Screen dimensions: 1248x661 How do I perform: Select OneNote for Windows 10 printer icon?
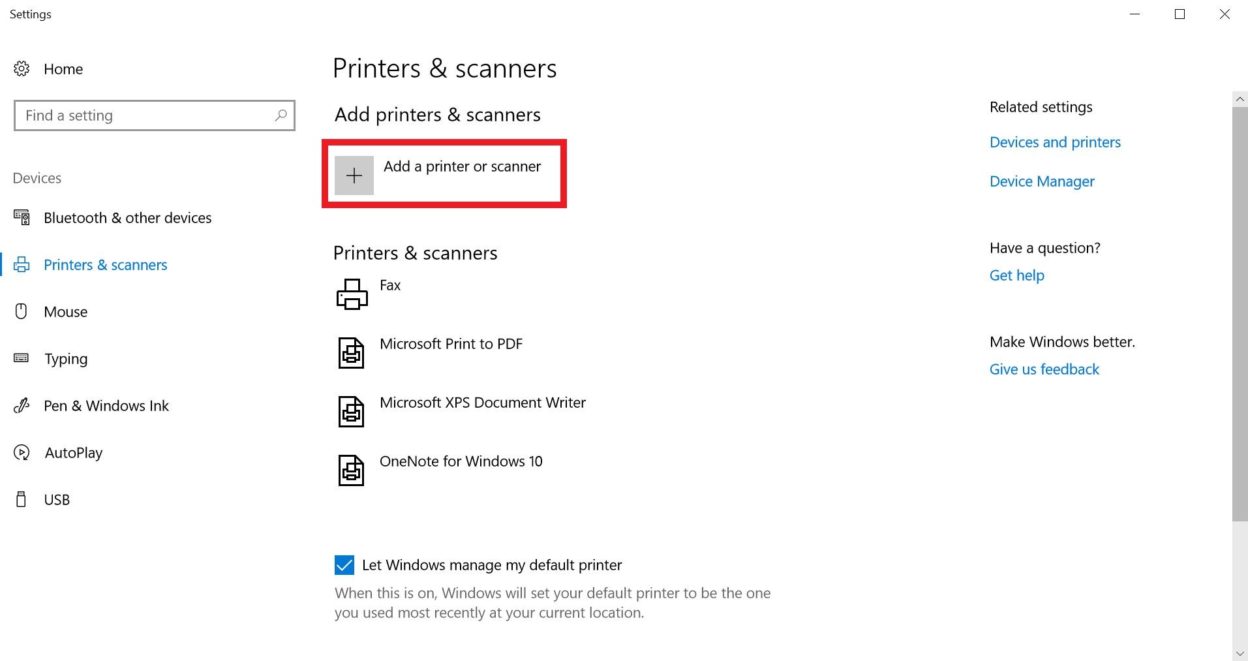click(351, 470)
